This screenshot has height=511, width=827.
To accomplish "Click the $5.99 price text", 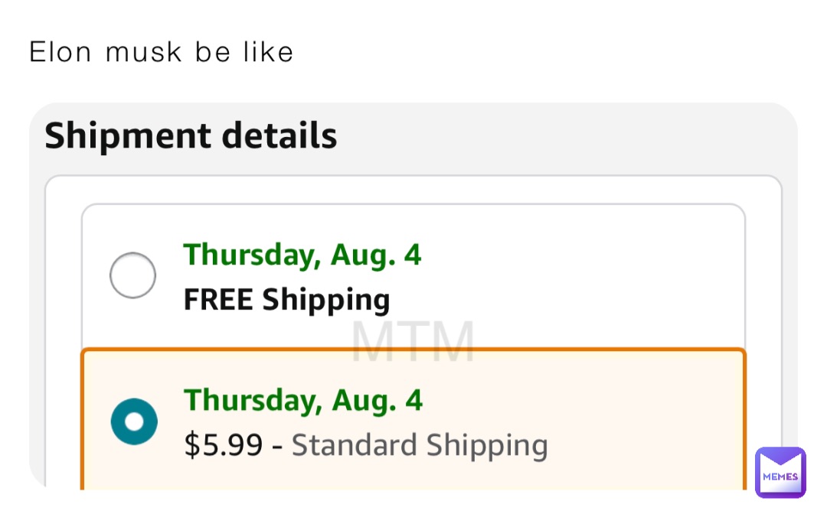I will (x=223, y=444).
